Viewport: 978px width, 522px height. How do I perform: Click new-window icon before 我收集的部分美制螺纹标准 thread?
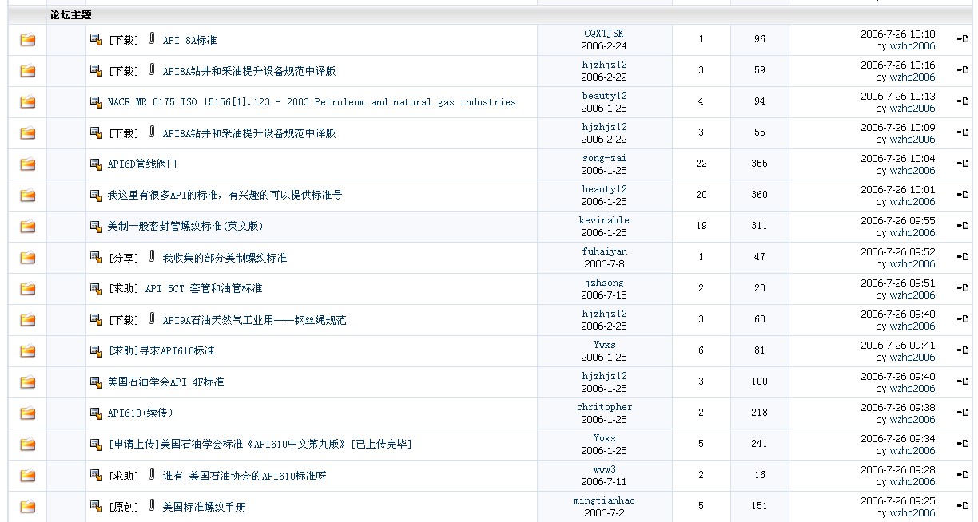coord(96,258)
